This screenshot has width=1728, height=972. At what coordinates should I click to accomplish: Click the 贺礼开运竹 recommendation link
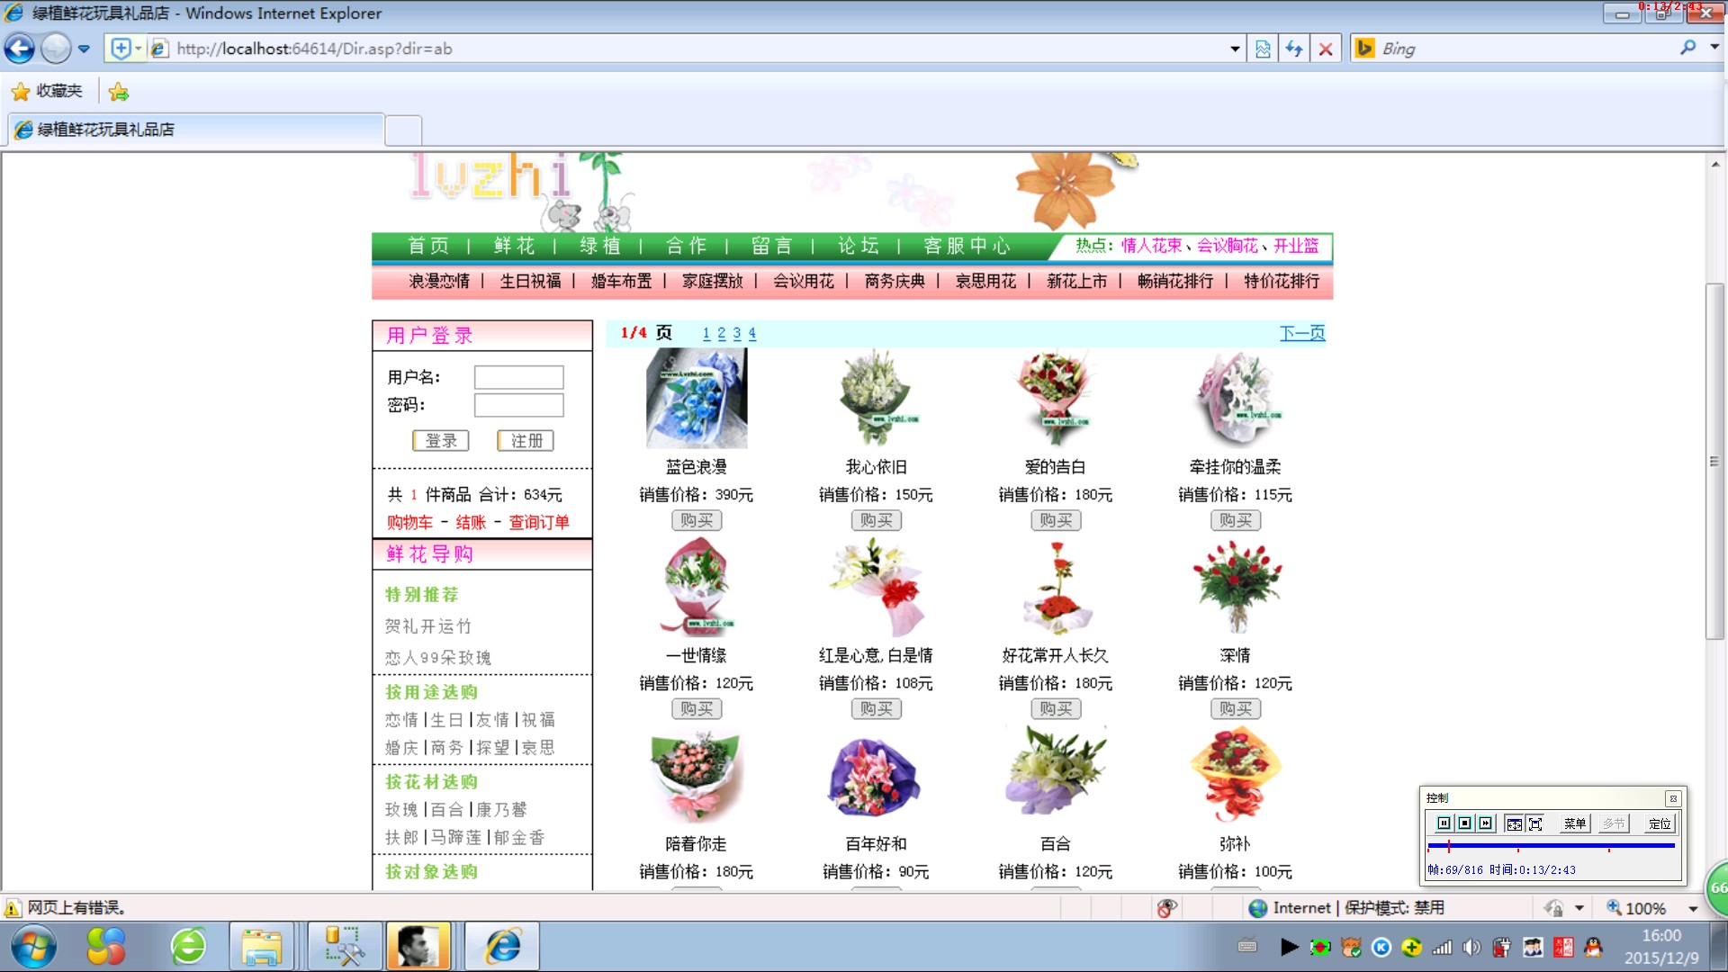pos(428,626)
